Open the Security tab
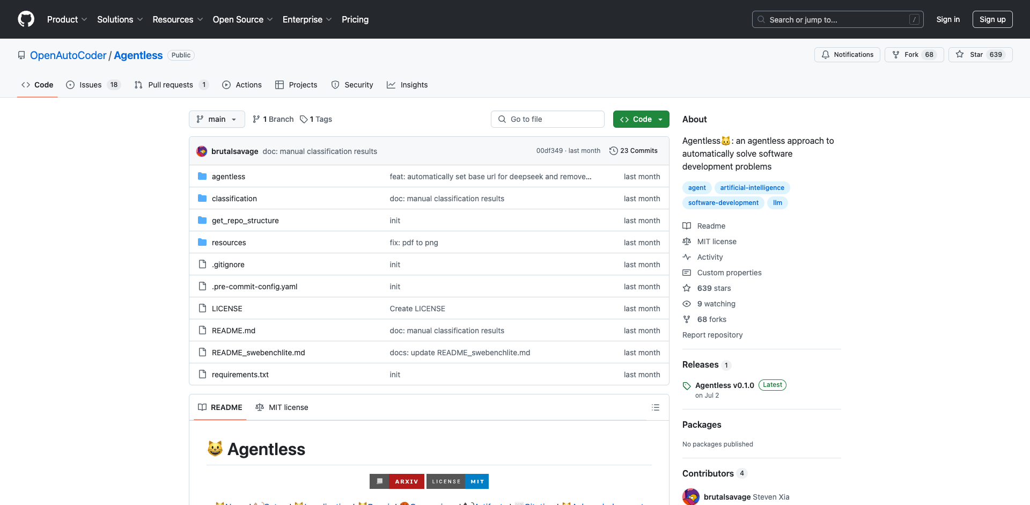 352,85
